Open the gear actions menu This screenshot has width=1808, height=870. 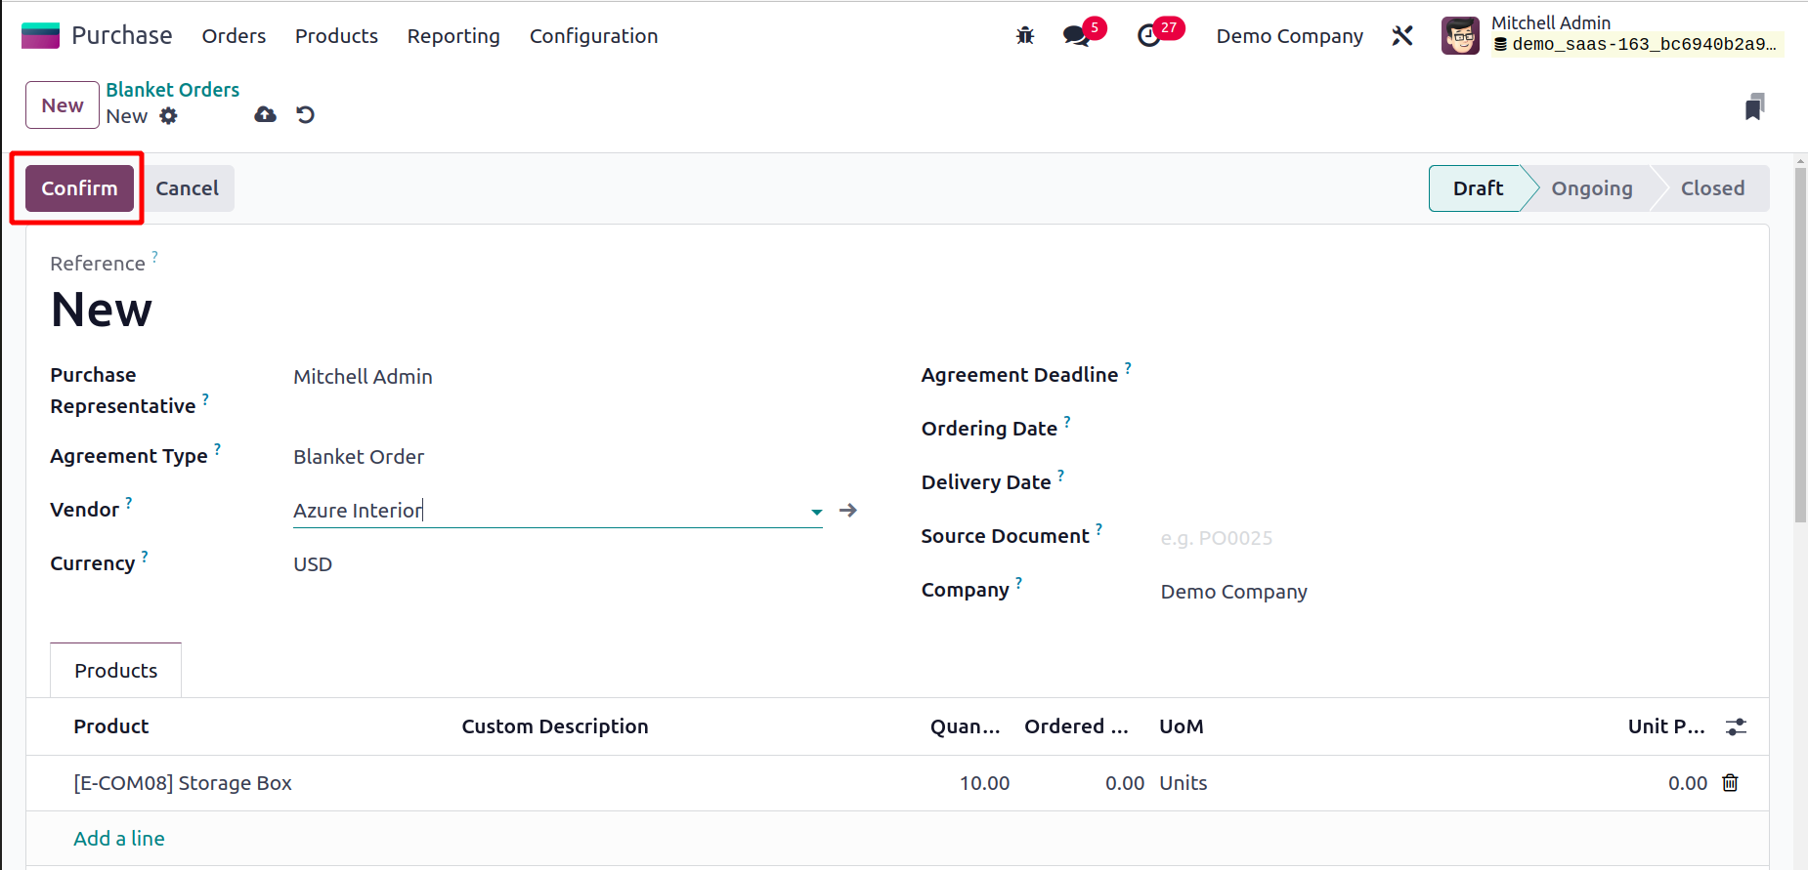click(x=169, y=116)
